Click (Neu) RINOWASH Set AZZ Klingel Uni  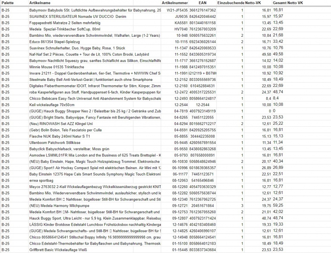tap(61, 124)
